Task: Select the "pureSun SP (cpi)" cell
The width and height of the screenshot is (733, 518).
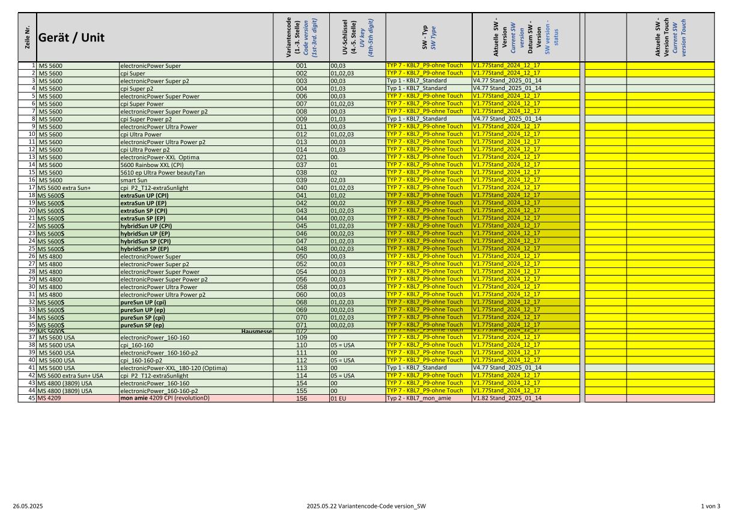Action: point(197,317)
